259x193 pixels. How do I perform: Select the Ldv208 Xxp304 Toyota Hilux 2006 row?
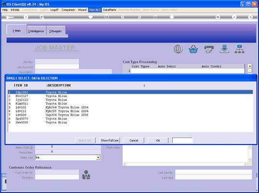pyautogui.click(x=130, y=115)
